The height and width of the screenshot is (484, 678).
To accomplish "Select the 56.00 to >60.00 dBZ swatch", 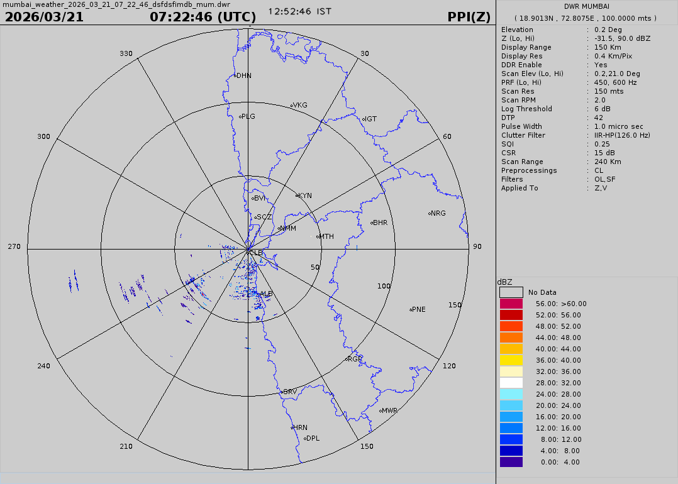I will 511,304.
